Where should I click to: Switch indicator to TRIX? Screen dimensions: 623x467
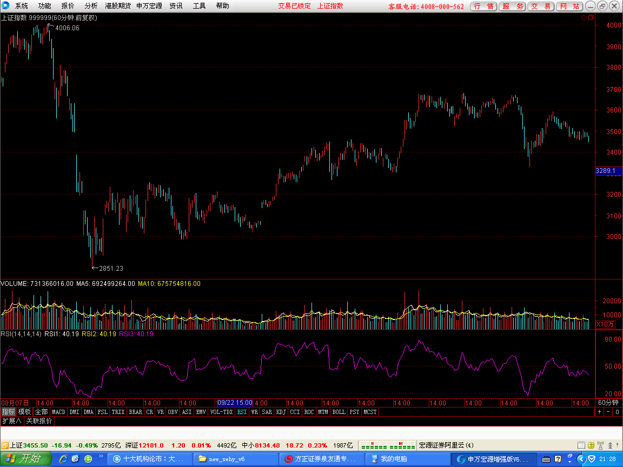(x=118, y=412)
